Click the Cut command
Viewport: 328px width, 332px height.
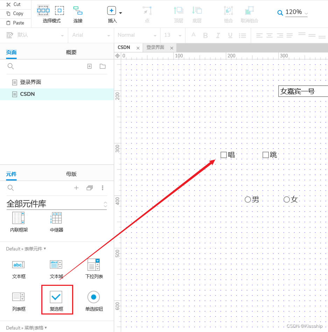coord(14,5)
